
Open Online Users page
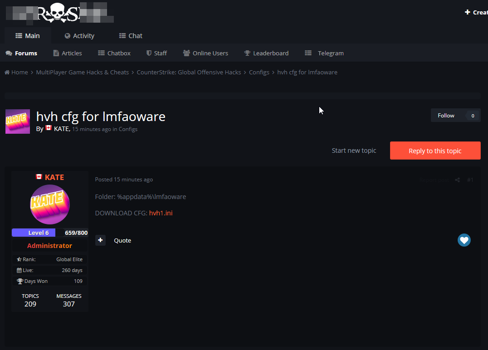(205, 53)
